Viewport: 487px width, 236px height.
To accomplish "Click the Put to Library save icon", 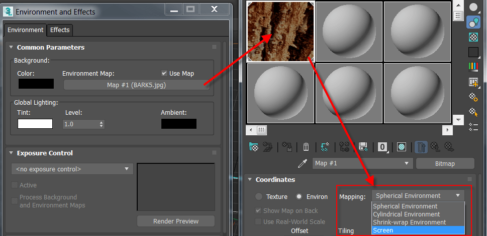I will (x=363, y=146).
